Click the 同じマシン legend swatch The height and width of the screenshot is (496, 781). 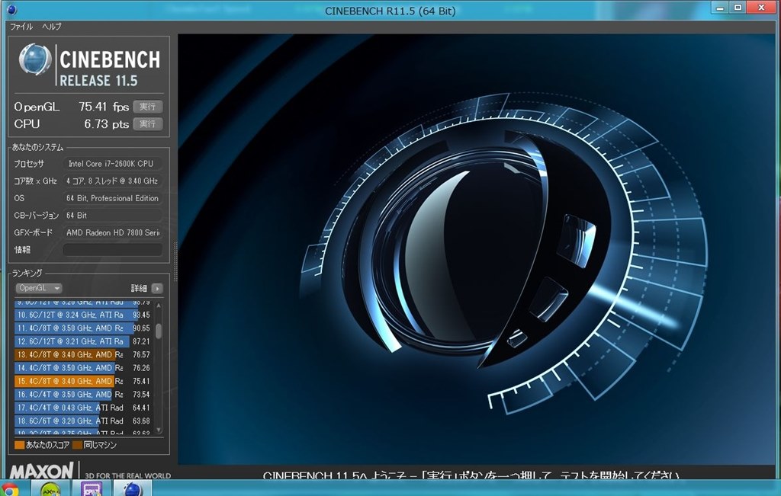click(x=77, y=445)
